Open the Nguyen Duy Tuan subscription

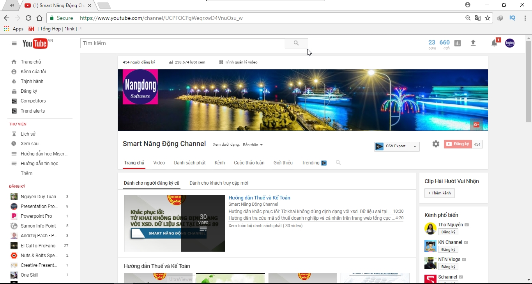39,197
